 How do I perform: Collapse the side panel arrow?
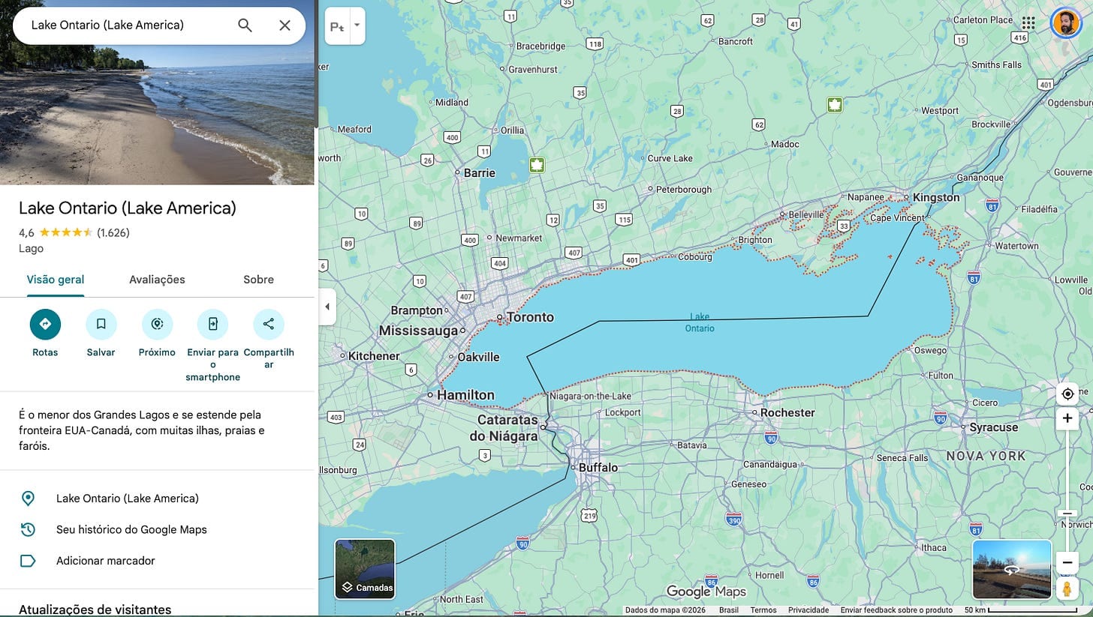click(327, 307)
